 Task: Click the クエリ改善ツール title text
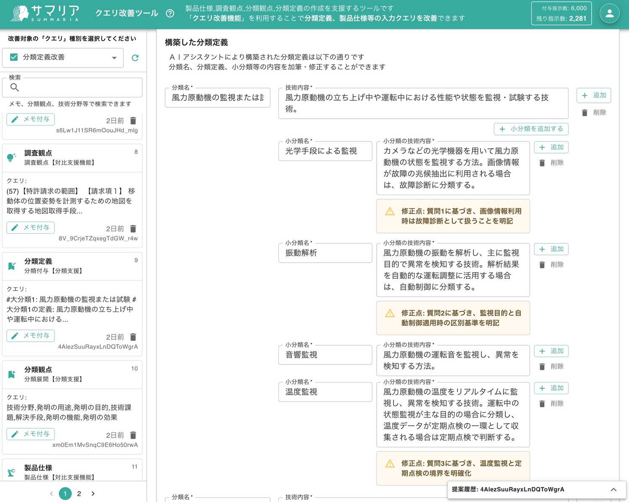[x=127, y=13]
